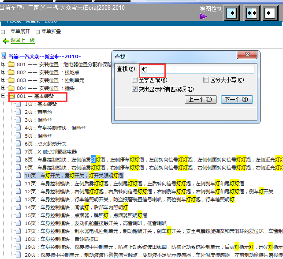Click the page icon of 1页 基本装备
Viewport: 283px width, 259px height.
[x=18, y=104]
